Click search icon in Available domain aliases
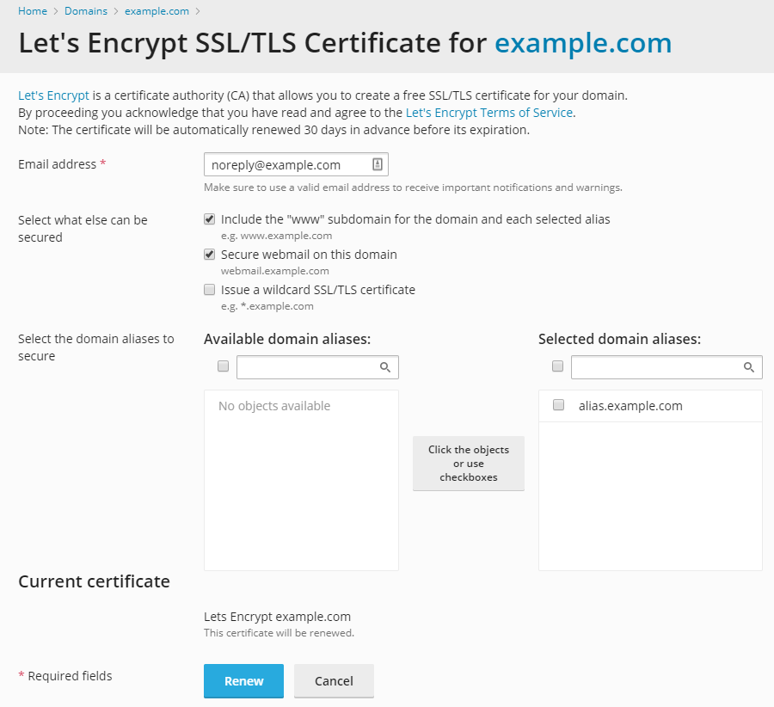 (385, 367)
